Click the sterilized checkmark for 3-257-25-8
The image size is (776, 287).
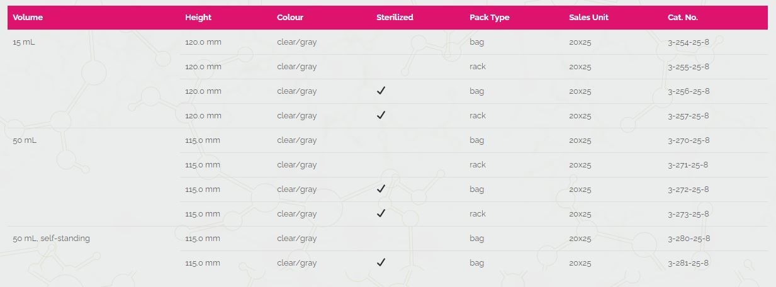381,115
